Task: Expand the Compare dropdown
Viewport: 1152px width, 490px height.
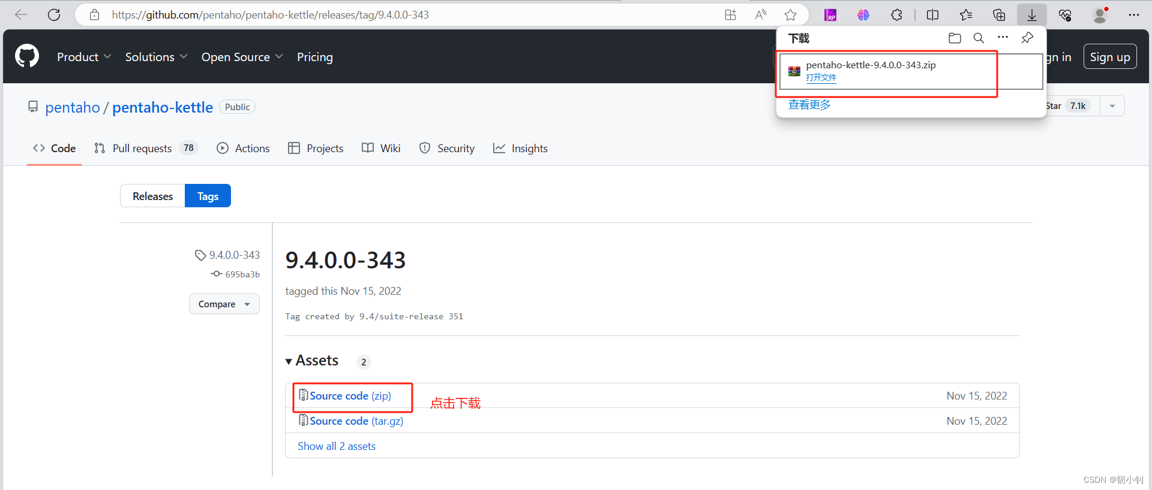Action: click(x=224, y=304)
